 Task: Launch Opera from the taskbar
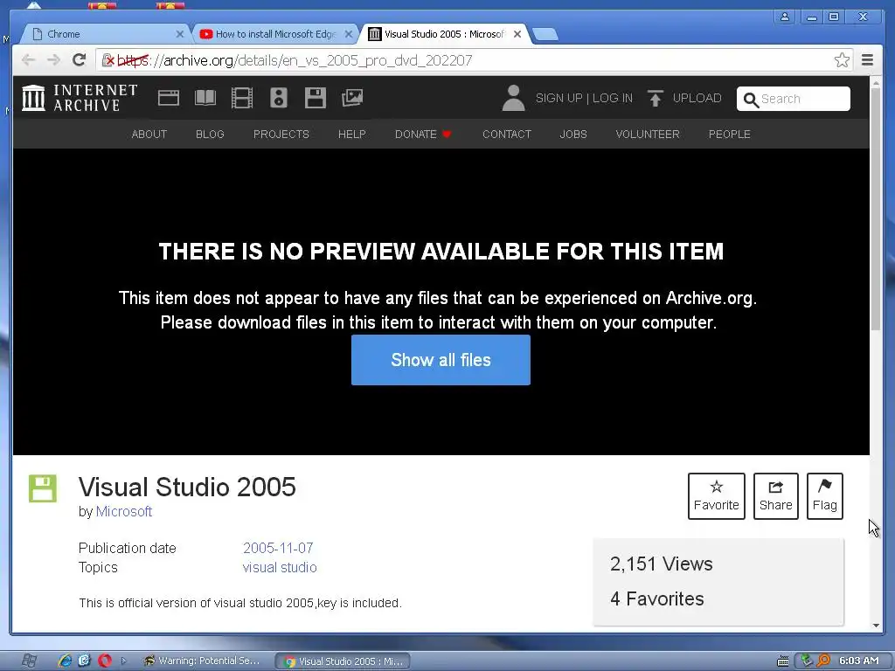tap(105, 661)
